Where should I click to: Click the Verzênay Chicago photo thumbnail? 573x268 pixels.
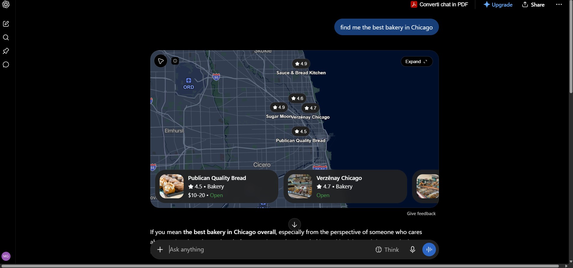click(x=300, y=186)
